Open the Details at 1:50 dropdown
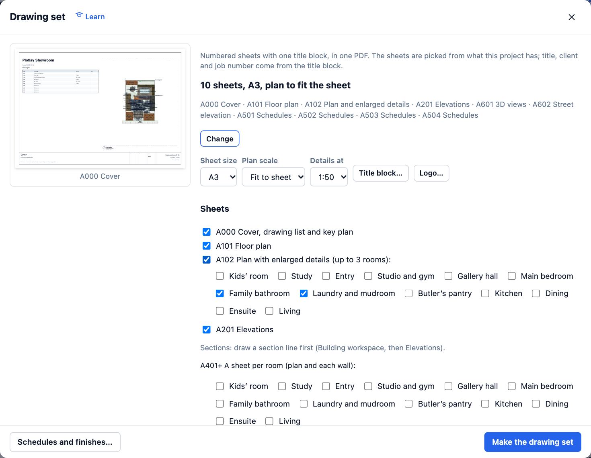The image size is (591, 458). tap(329, 177)
